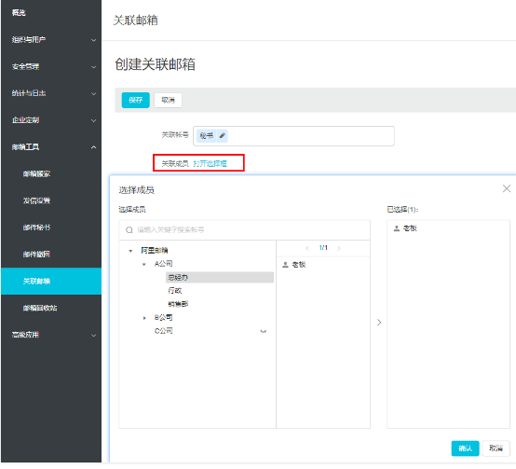Collapse the 邮箱工具 sidebar section
The height and width of the screenshot is (469, 516).
coord(93,147)
